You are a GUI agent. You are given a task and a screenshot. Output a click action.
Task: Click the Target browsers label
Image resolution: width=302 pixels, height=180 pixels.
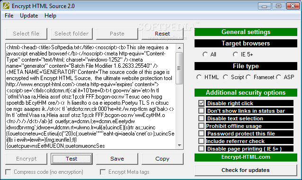pyautogui.click(x=246, y=44)
